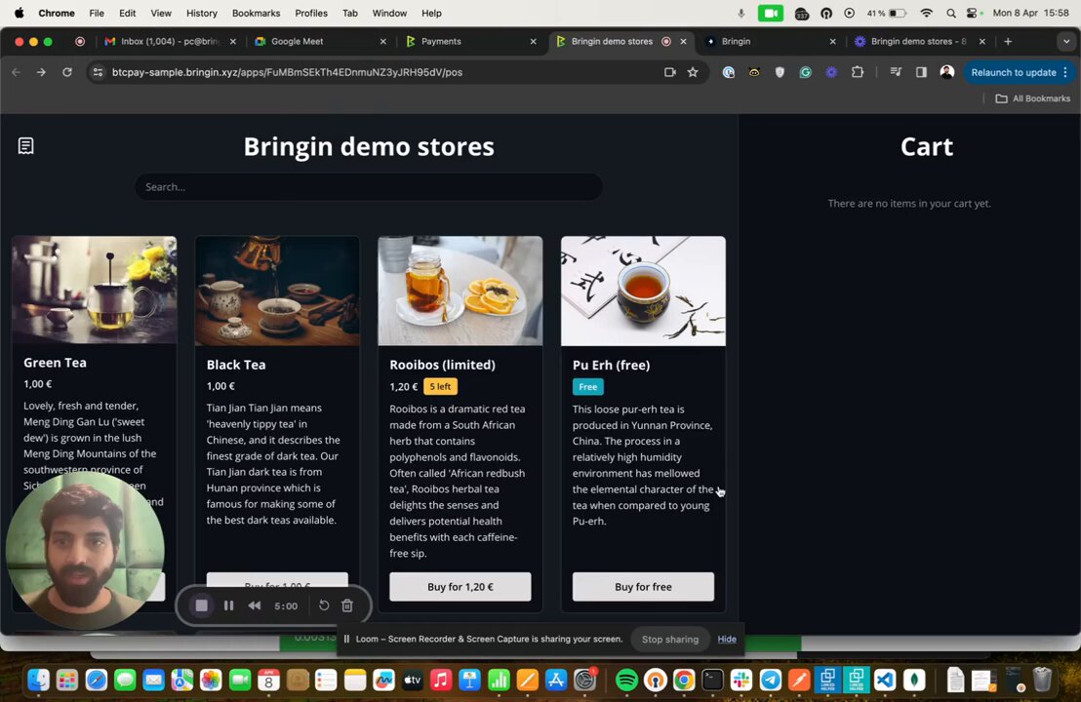Open Visual Studio Code from the Dock
Screen dimensions: 1081x702
click(x=885, y=681)
